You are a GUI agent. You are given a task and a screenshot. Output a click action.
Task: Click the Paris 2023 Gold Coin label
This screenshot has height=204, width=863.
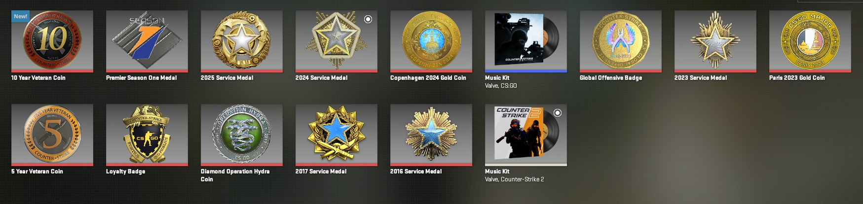coord(797,78)
